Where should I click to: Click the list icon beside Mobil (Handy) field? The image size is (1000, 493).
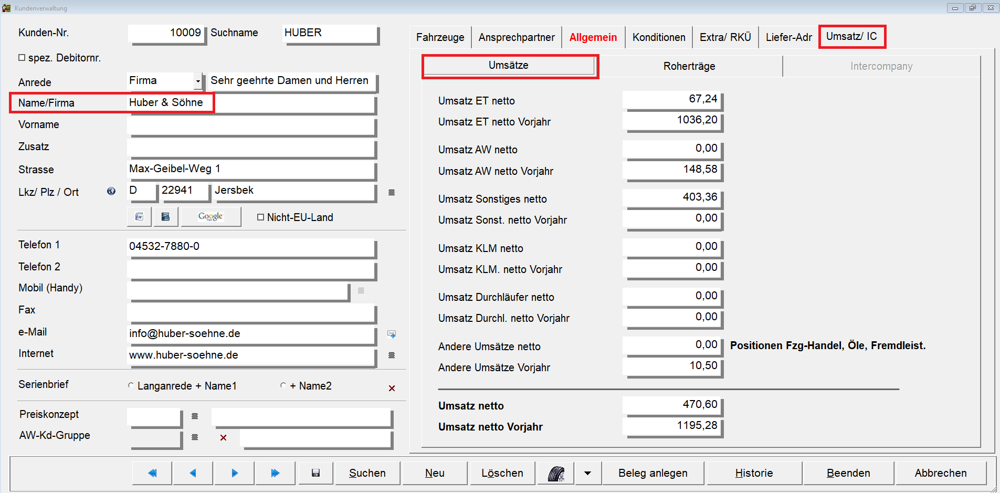click(x=361, y=290)
